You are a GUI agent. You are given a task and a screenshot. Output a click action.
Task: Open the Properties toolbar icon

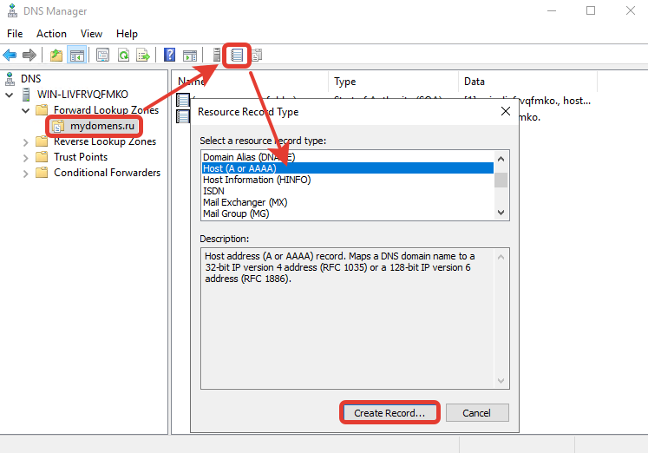[102, 55]
